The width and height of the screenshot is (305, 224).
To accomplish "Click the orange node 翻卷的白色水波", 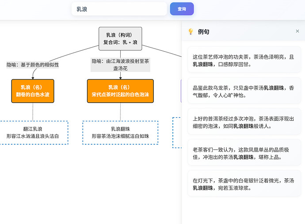I will point(32,91).
